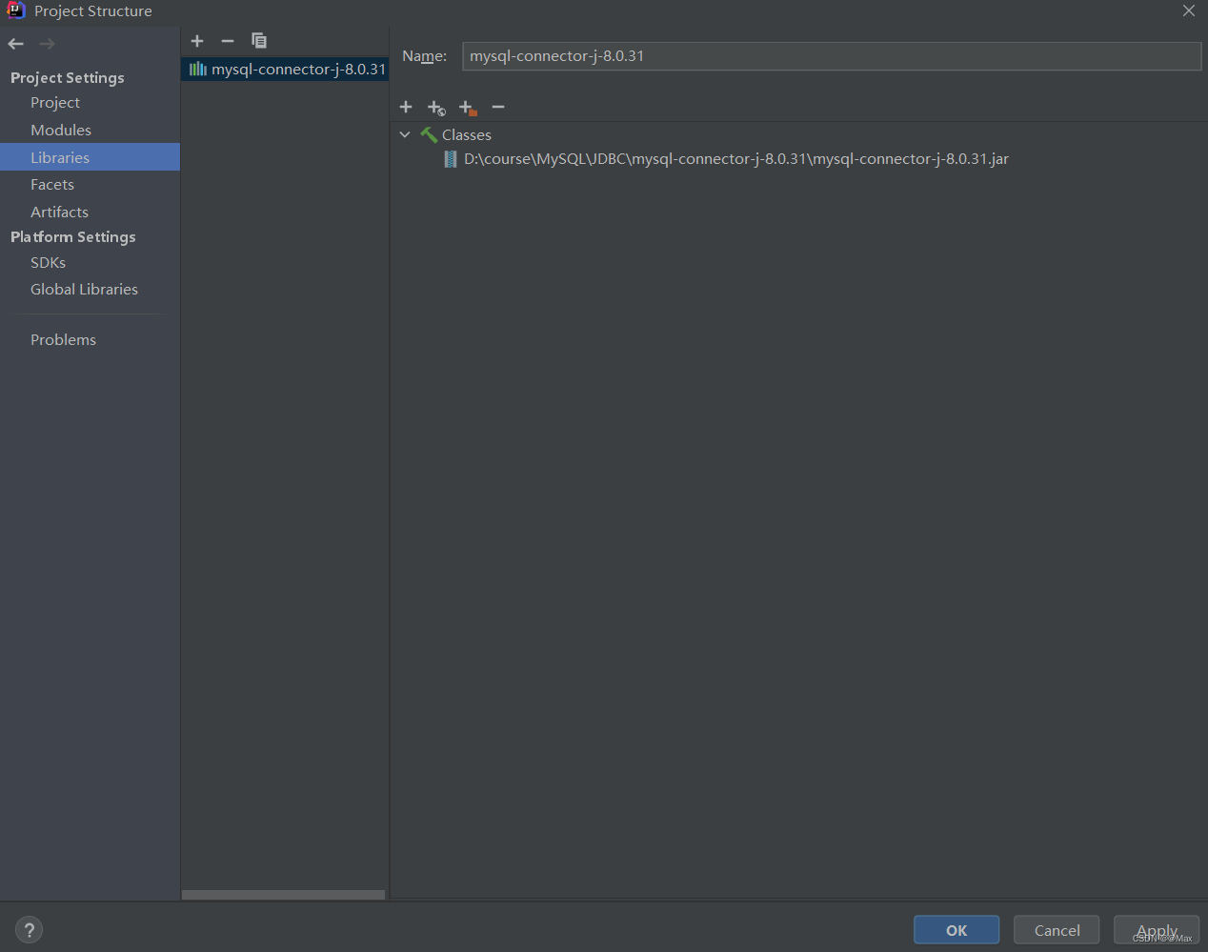
Task: Open the Problems page
Action: [63, 340]
